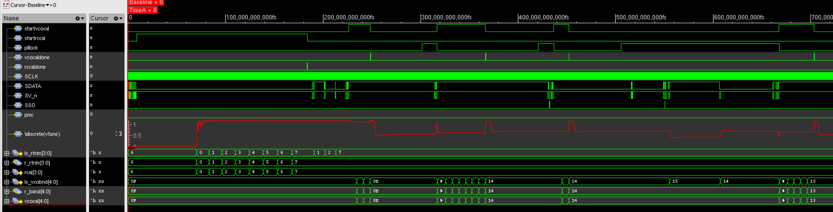833x212 pixels.
Task: Select the pmc signal icon
Action: (18, 114)
